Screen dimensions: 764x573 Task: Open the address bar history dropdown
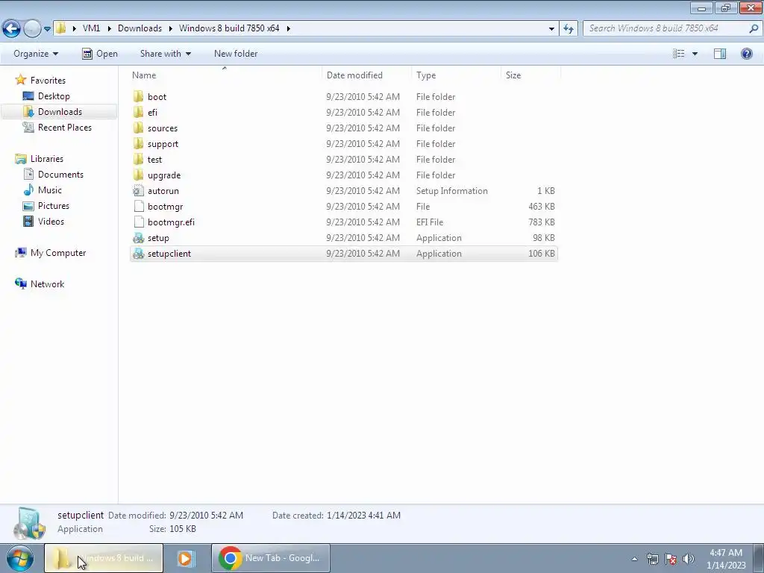[x=551, y=28]
